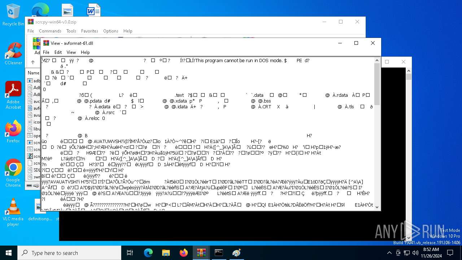
Task: Select the Word document desktop icon
Action: click(x=93, y=10)
